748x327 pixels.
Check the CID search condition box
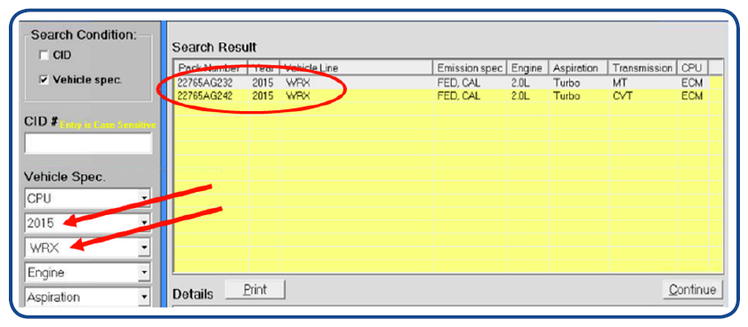coord(44,55)
